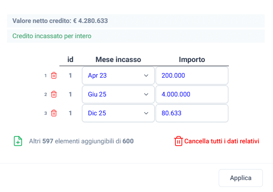273x192 pixels.
Task: Delete row 2 using its trash icon
Action: click(x=54, y=94)
